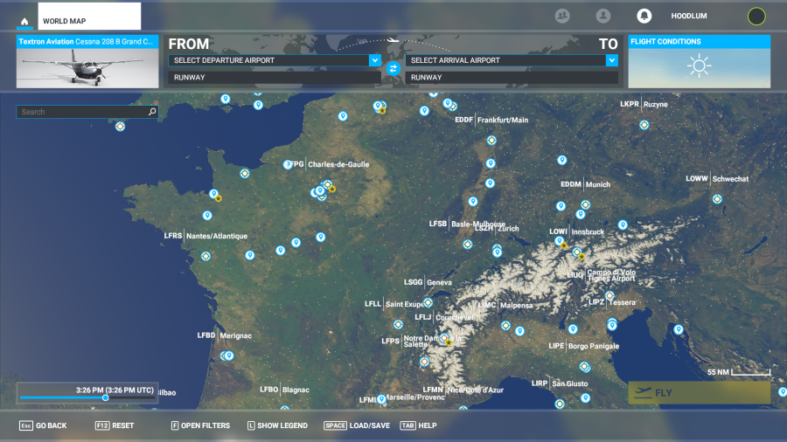Image resolution: width=787 pixels, height=442 pixels.
Task: Select the LOWI Innsbruck airport label
Action: point(577,232)
